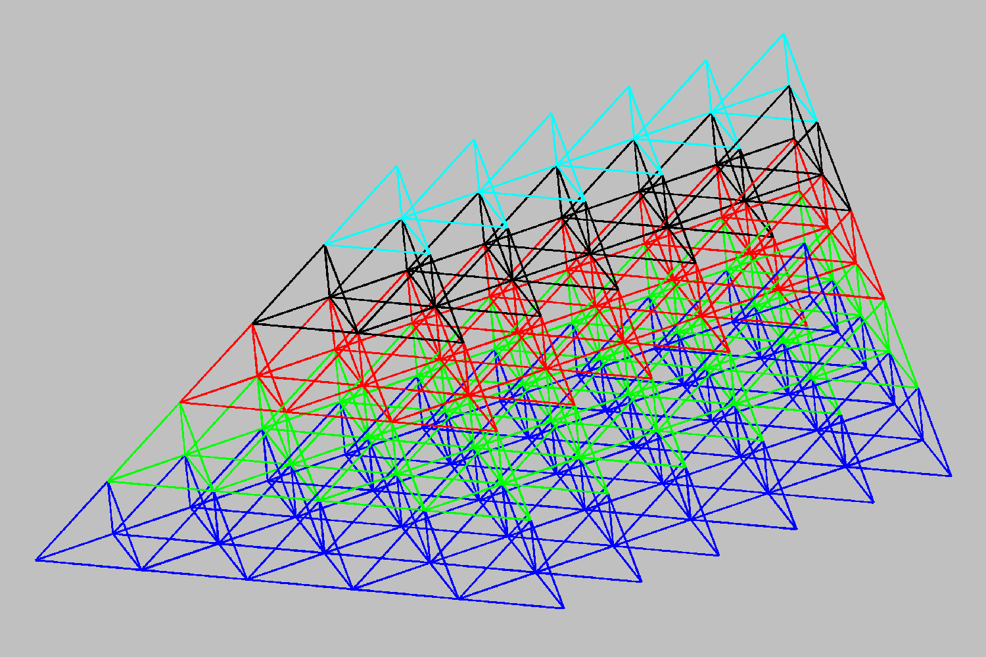The image size is (986, 657).
Task: Click the far-right corner of the green layer
Action: (918, 388)
